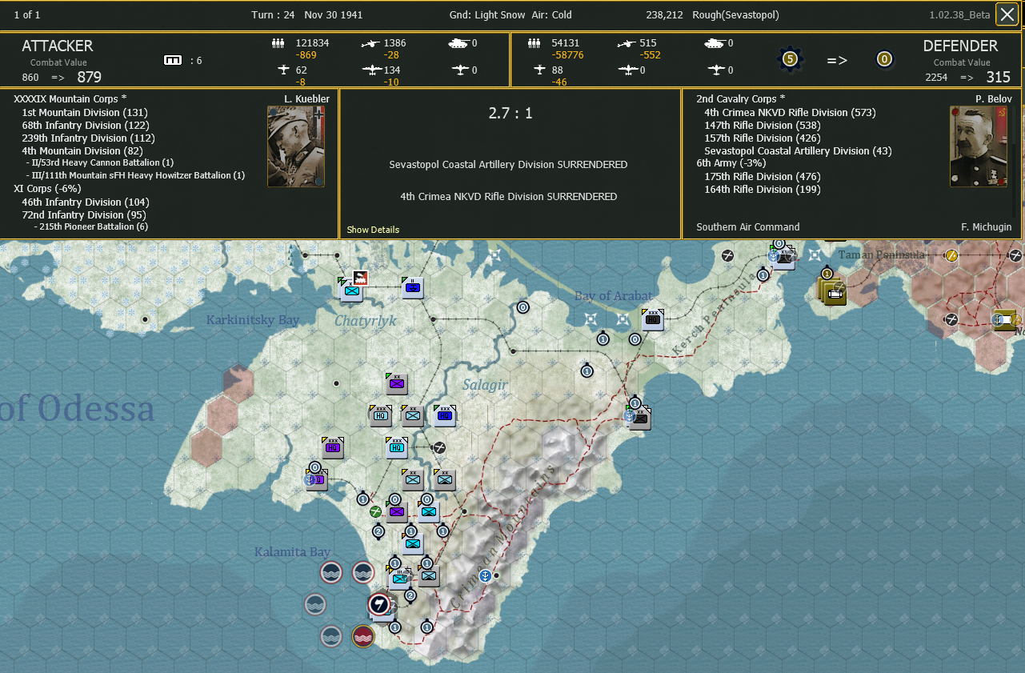Close the combat report panel

click(1007, 14)
